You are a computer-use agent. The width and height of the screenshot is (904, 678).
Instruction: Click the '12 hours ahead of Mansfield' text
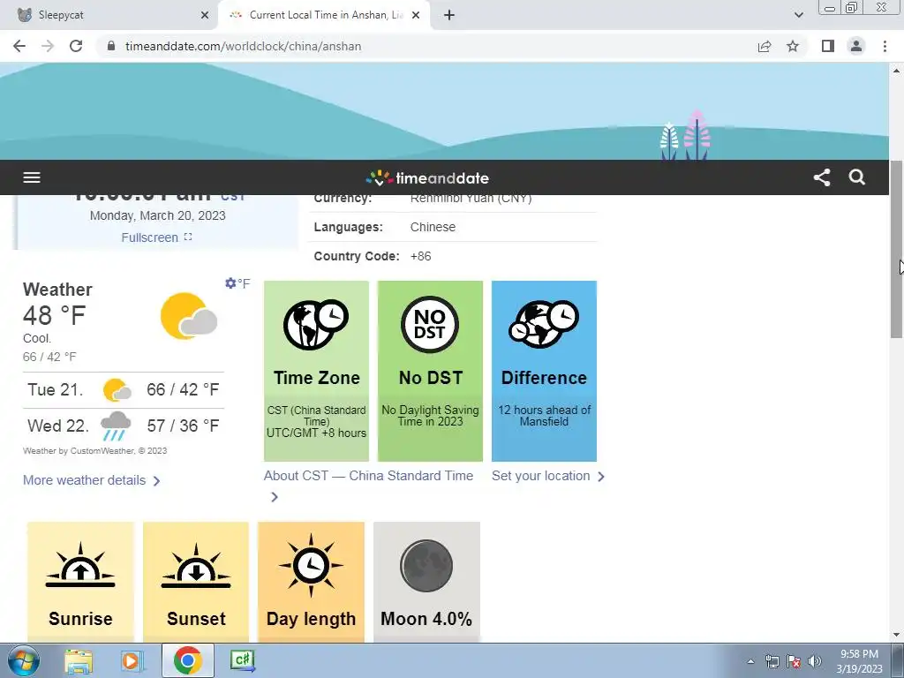pos(544,416)
